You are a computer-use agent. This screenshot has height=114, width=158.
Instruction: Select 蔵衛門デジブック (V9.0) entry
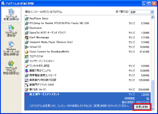tap(87, 85)
